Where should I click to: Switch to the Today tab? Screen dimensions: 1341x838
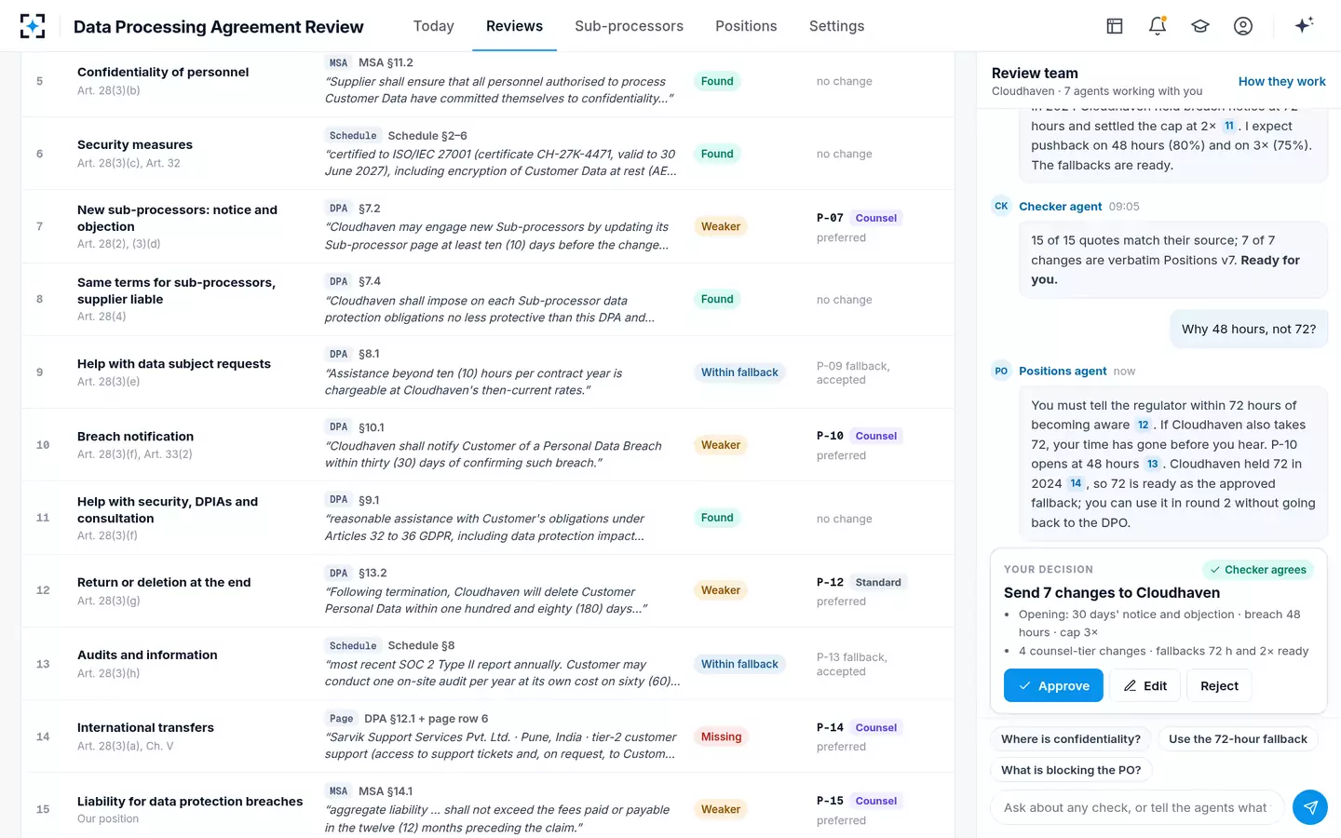tap(434, 26)
